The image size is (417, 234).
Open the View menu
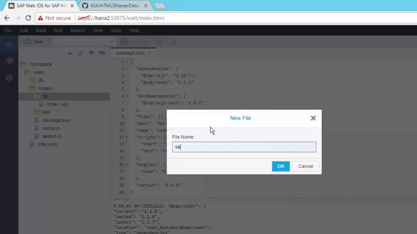click(98, 30)
